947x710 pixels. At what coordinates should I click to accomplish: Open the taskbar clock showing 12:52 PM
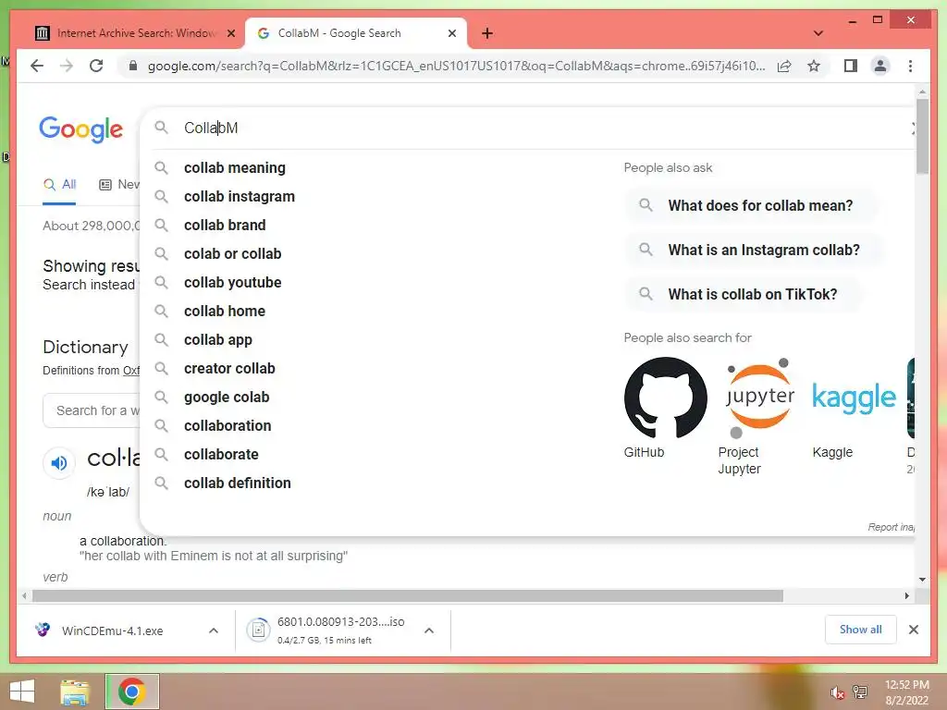906,692
